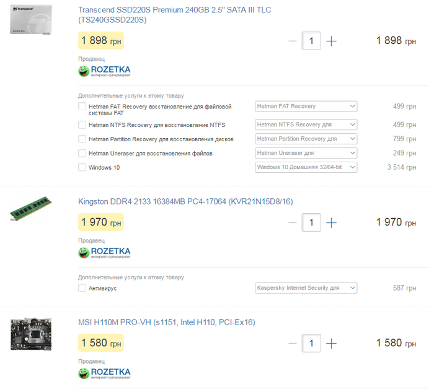Increase MSI H110M PRO-VH quantity with plus

click(x=331, y=343)
